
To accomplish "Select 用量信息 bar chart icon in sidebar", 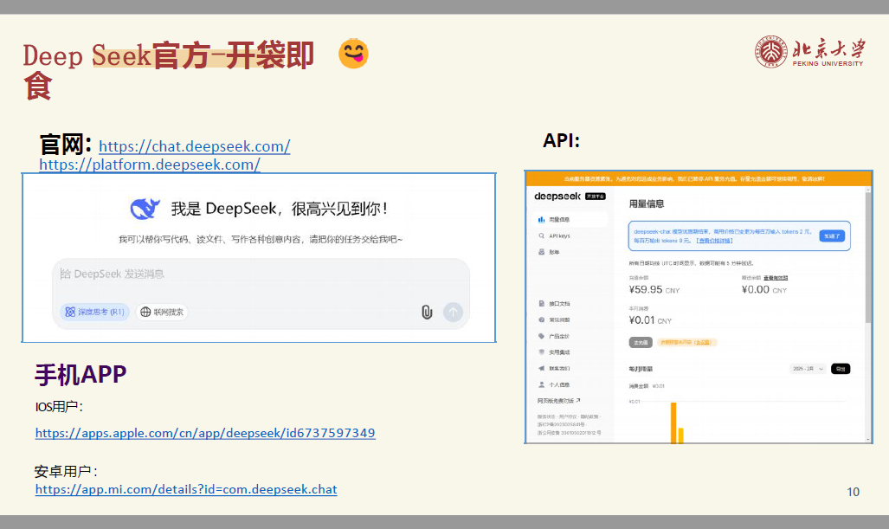I will pyautogui.click(x=542, y=219).
